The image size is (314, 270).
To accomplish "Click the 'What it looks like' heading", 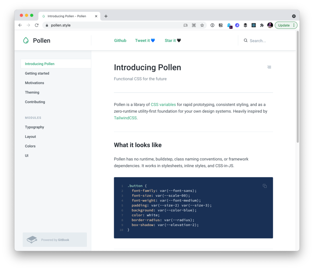I will click(138, 145).
